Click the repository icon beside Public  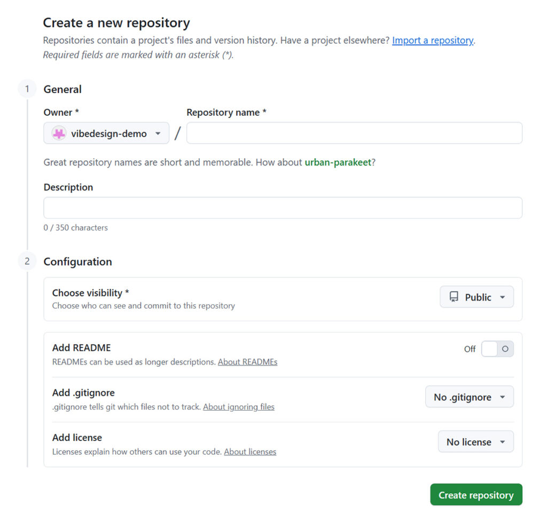click(x=454, y=297)
